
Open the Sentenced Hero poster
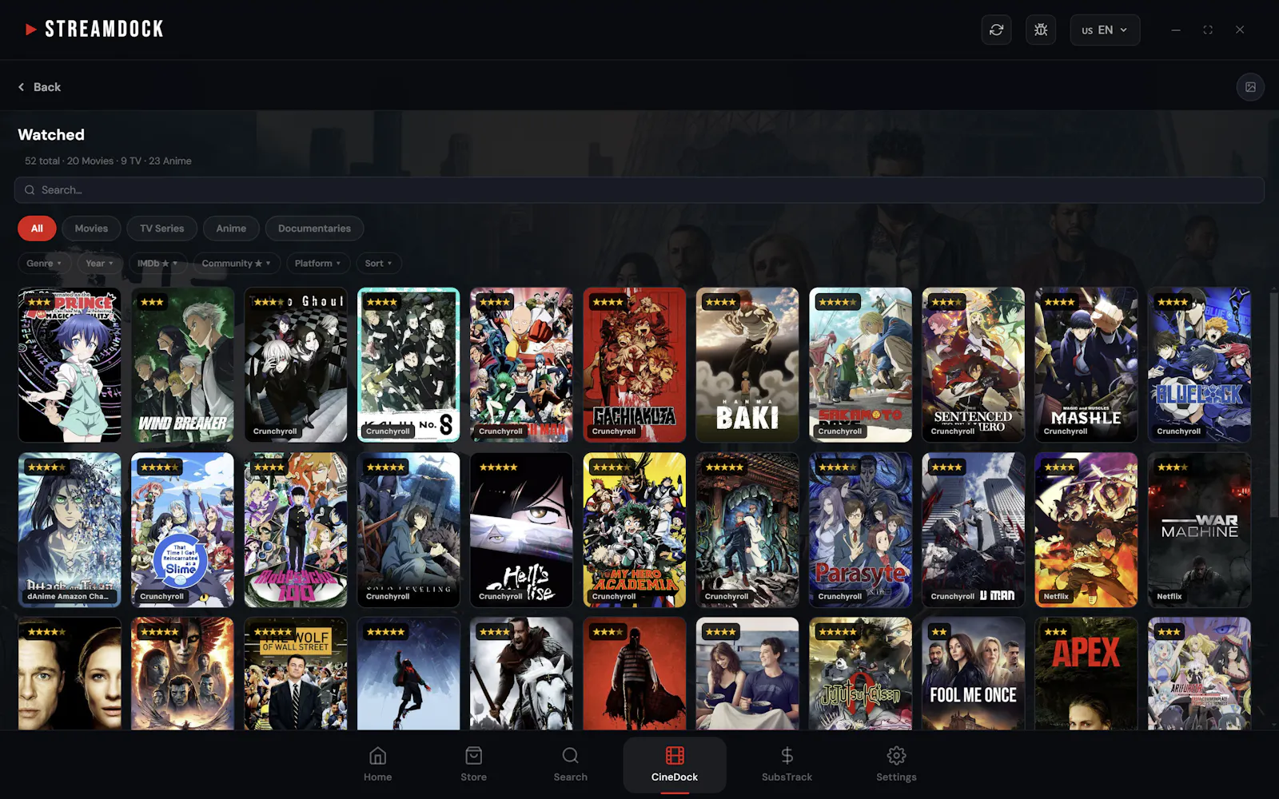click(x=973, y=364)
